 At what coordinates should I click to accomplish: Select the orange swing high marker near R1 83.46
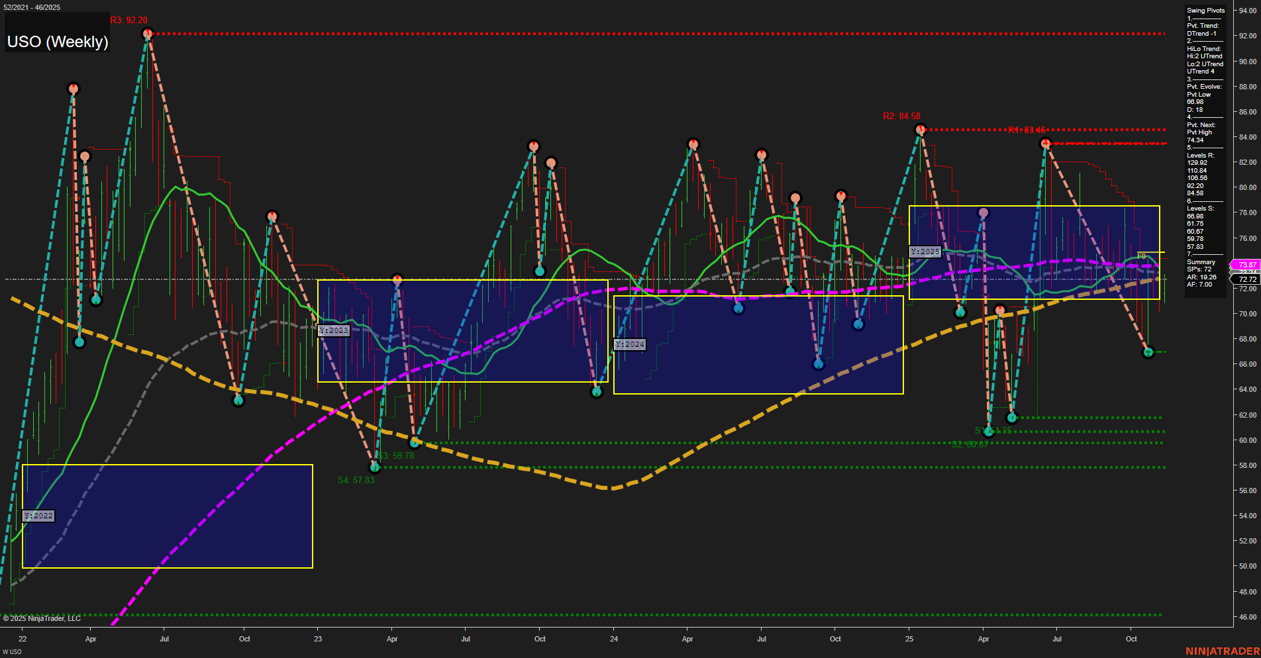click(1046, 142)
